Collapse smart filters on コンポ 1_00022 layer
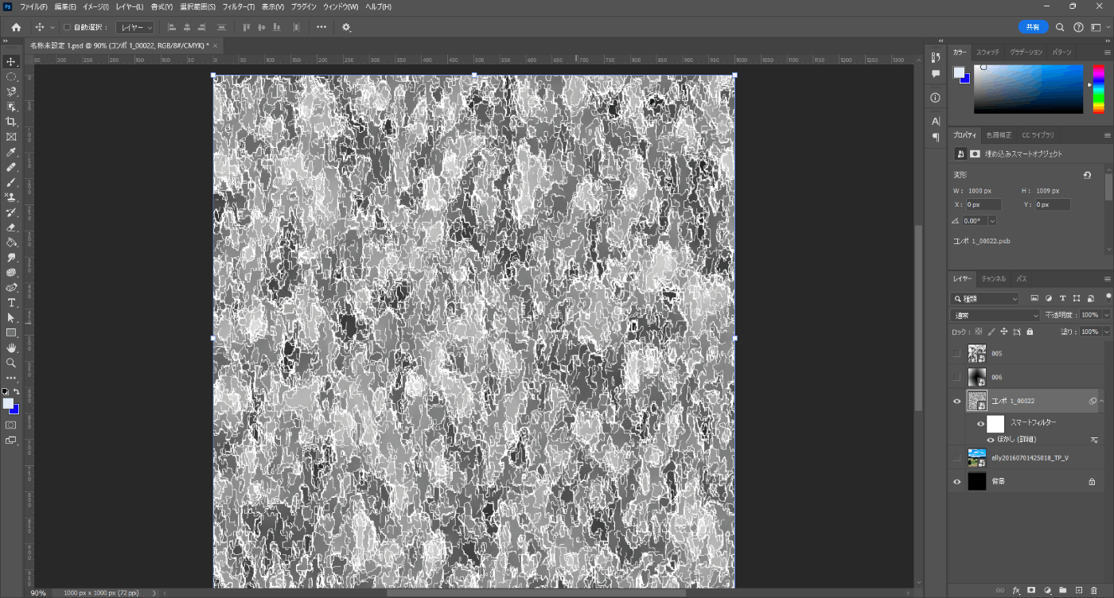1114x598 pixels. (1102, 402)
